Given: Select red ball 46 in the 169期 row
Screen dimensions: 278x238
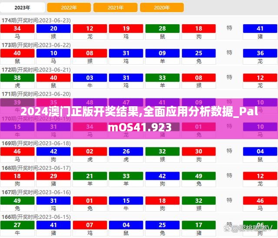Looking at the screenshot, I should tap(17, 151).
